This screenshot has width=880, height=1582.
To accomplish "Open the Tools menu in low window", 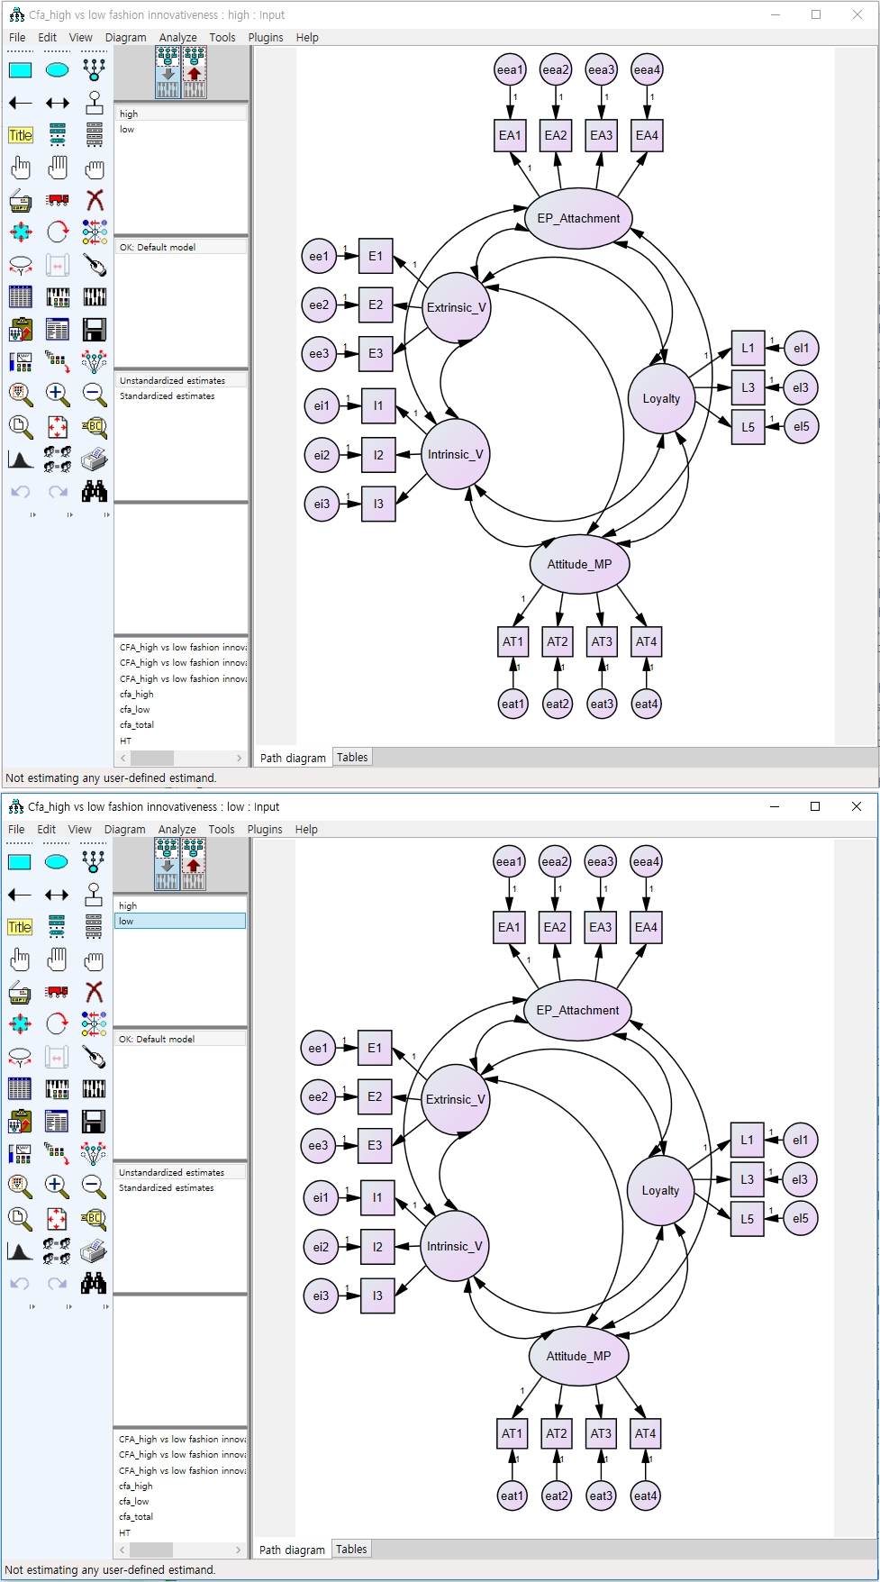I will click(x=222, y=830).
